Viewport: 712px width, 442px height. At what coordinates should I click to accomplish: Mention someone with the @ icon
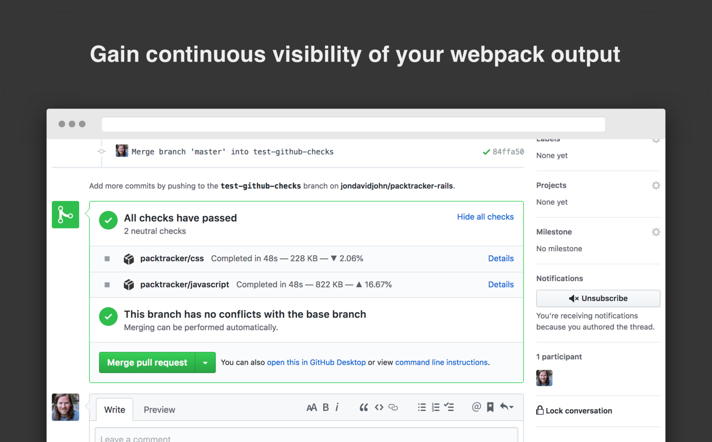pos(476,407)
